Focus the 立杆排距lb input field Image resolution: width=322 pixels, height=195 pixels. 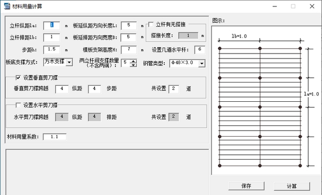pos(52,37)
